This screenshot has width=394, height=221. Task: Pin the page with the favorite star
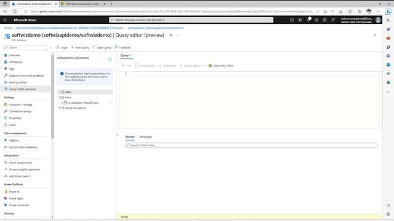pos(171,35)
